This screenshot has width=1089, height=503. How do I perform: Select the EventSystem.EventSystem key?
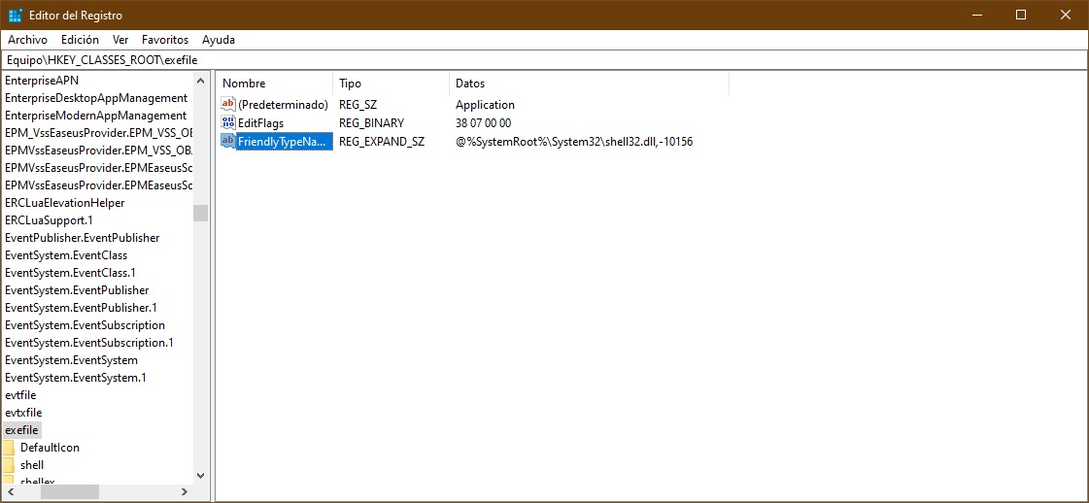click(x=71, y=360)
